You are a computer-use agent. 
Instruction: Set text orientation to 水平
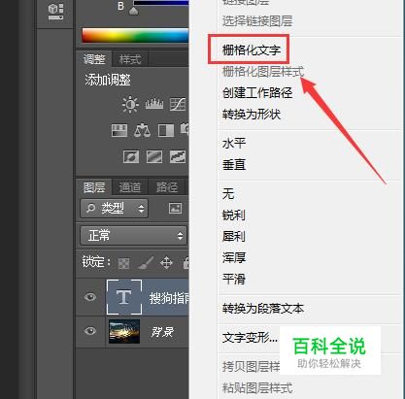pyautogui.click(x=234, y=144)
